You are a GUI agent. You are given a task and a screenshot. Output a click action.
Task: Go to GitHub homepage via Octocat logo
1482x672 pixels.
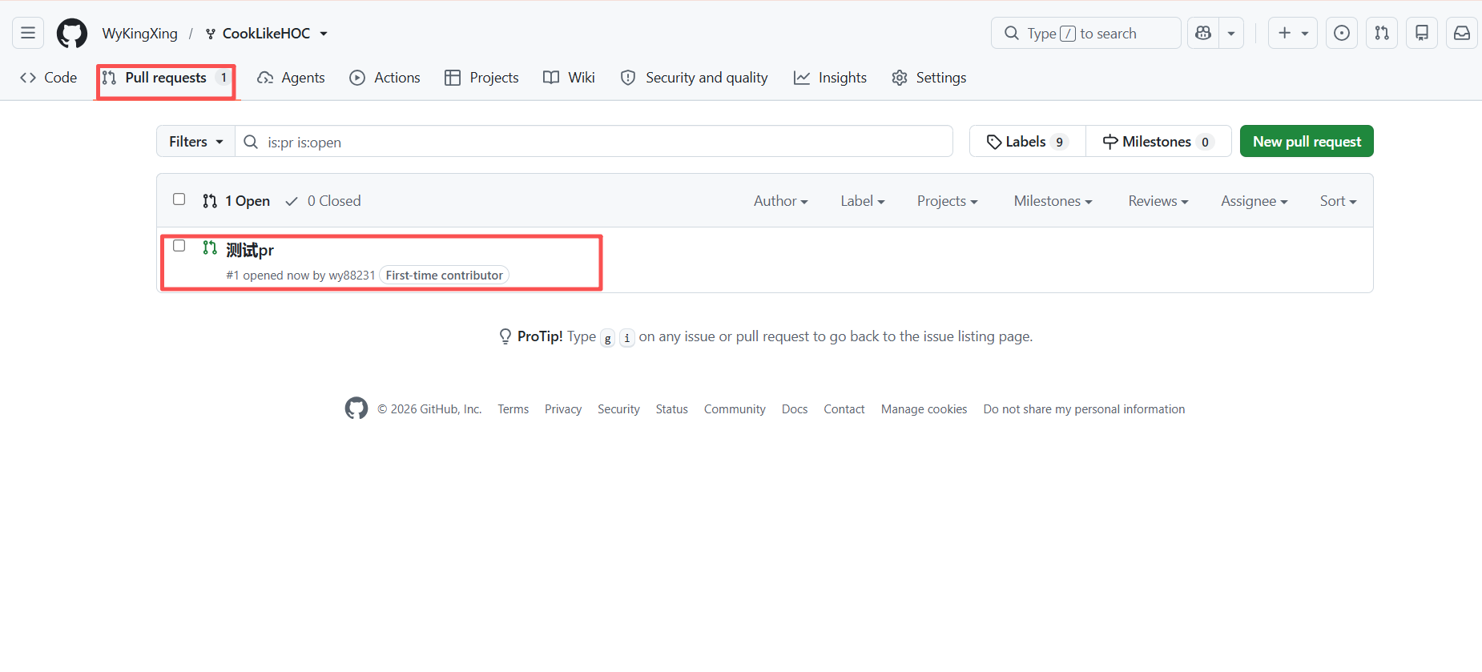click(72, 33)
